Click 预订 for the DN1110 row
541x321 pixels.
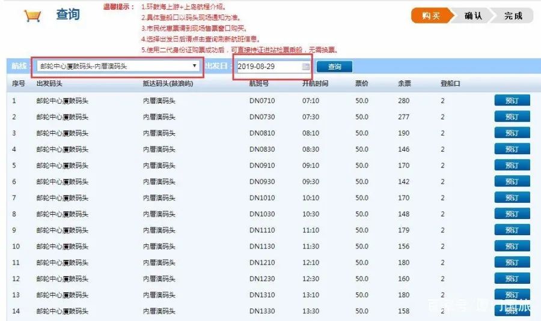tap(512, 230)
